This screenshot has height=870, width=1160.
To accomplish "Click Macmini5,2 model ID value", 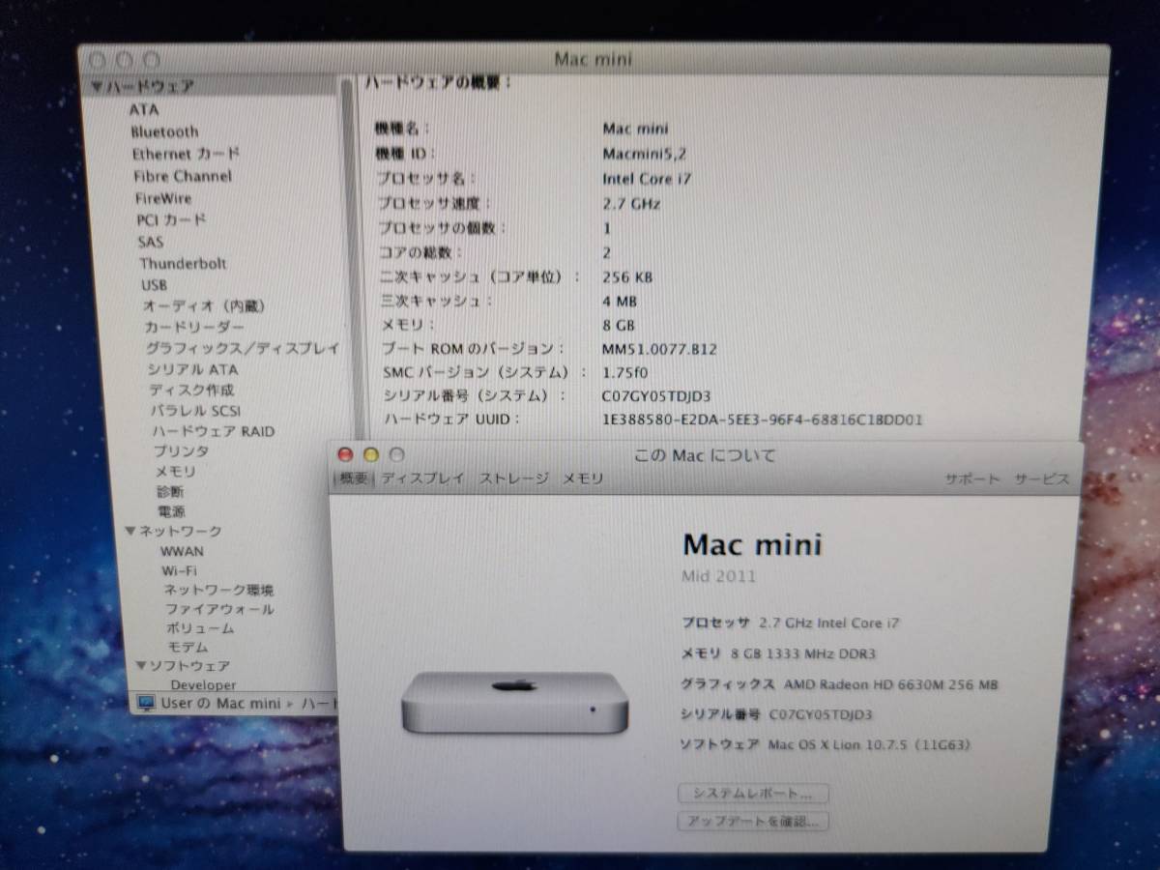I will pos(645,153).
